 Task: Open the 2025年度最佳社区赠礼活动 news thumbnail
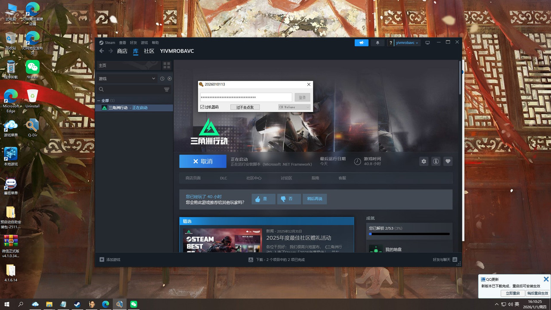(x=223, y=240)
